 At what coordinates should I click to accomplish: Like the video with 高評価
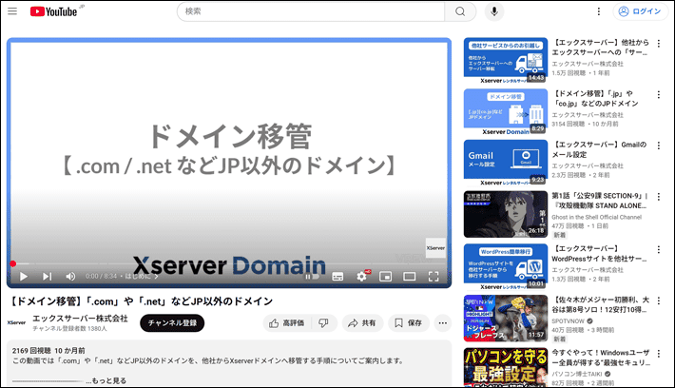tap(287, 323)
